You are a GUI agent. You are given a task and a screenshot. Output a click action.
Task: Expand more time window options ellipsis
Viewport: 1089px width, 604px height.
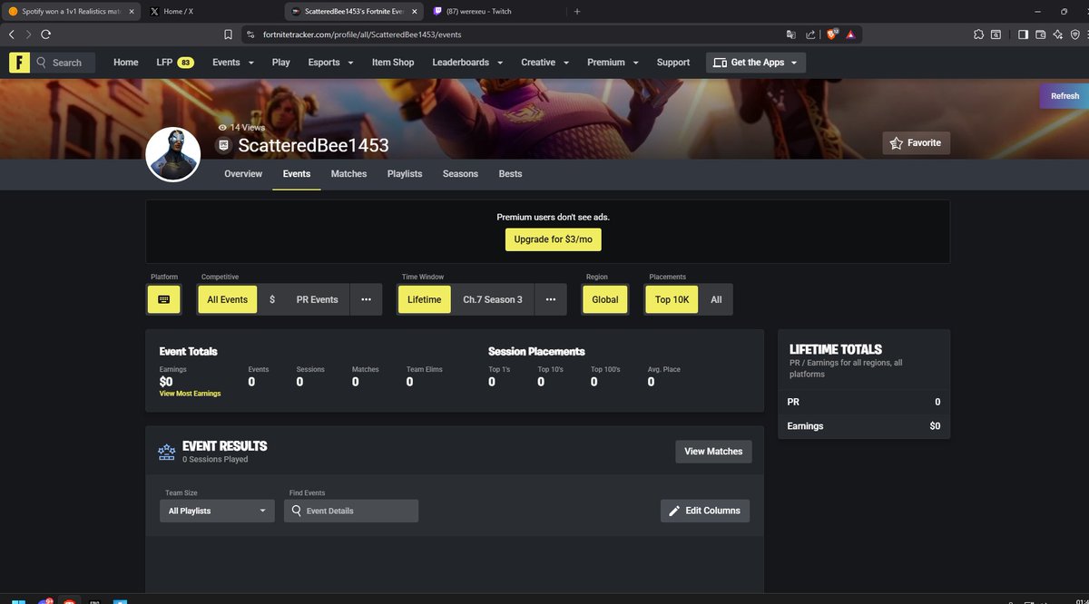tap(550, 299)
